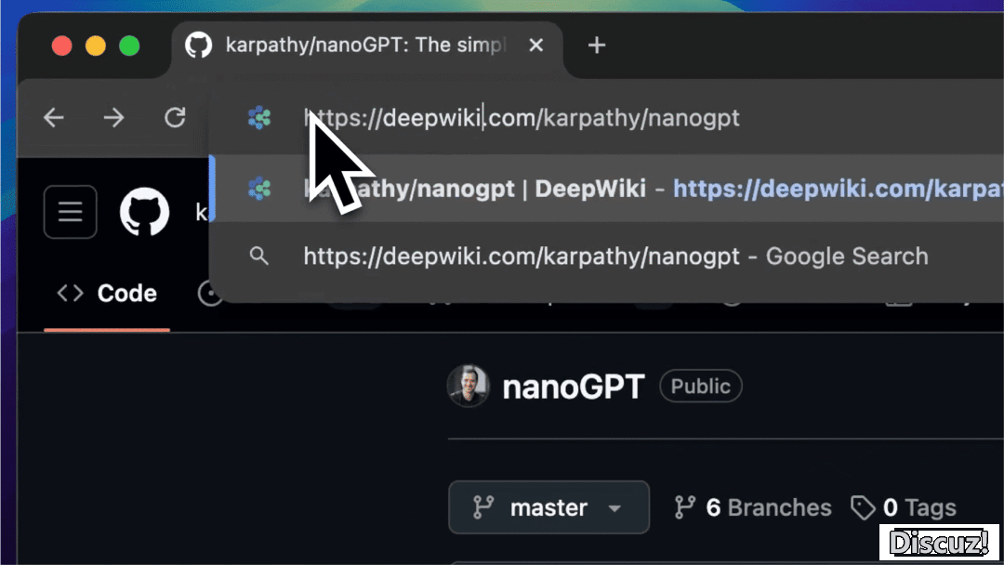Screen dimensions: 1004x565
Task: Close the karpathy/nanoGPT tab
Action: [536, 46]
